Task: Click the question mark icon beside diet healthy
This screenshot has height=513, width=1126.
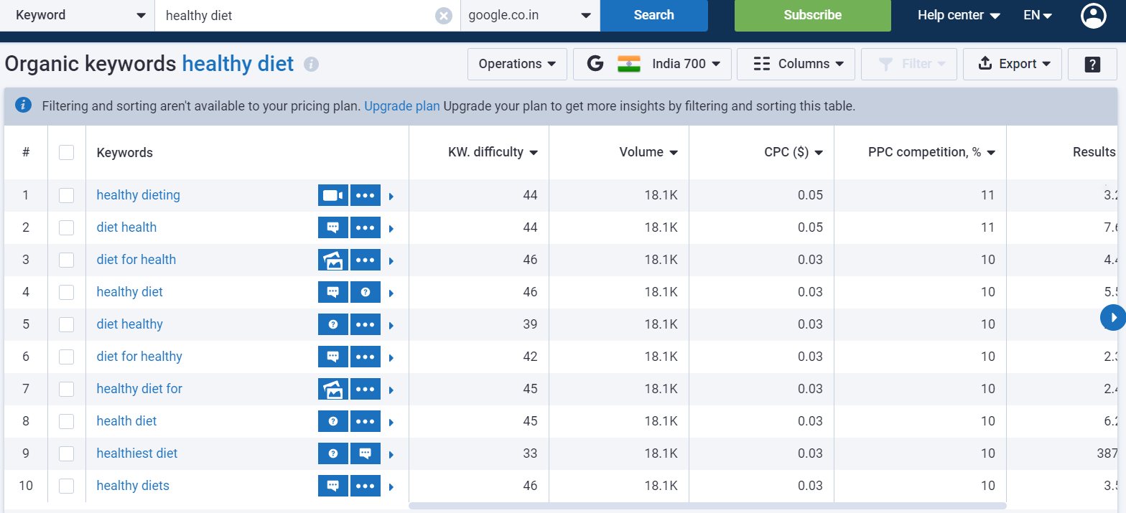Action: coord(333,324)
